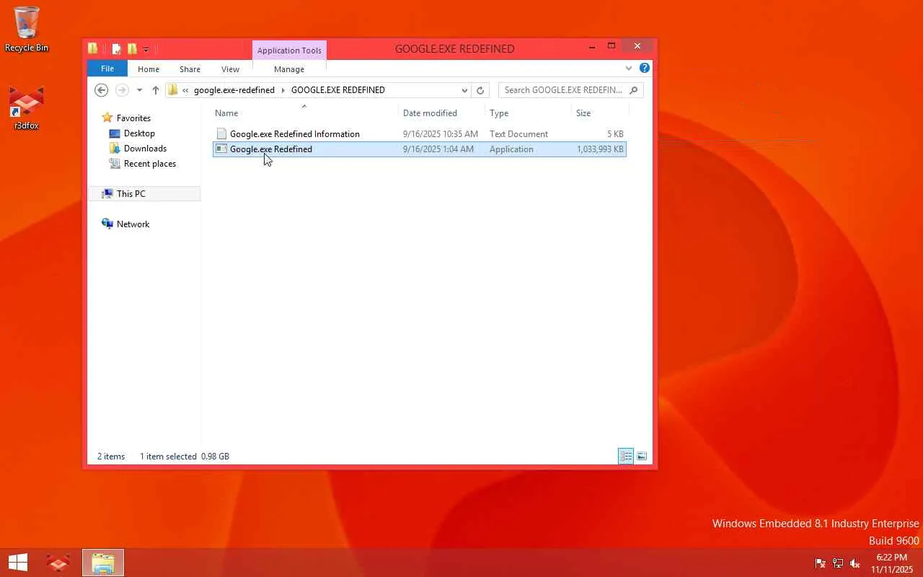Open the taskbar clock showing 6:22 PM
923x577 pixels.
[x=891, y=563]
